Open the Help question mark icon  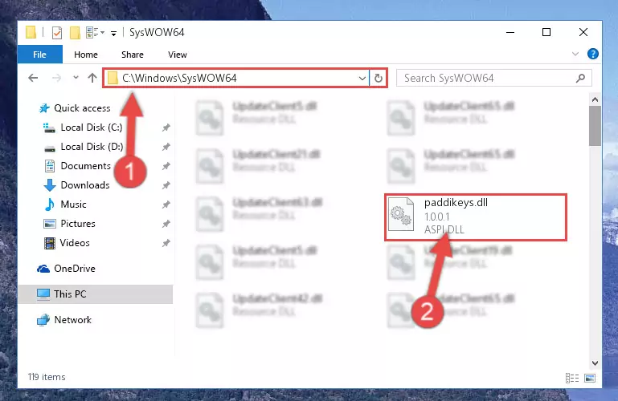[593, 54]
